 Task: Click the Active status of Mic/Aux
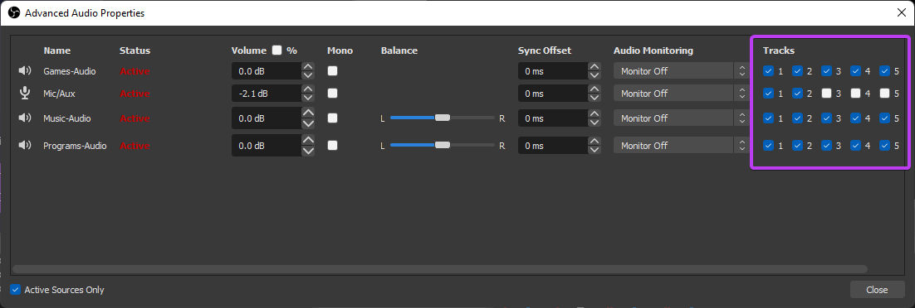click(135, 94)
